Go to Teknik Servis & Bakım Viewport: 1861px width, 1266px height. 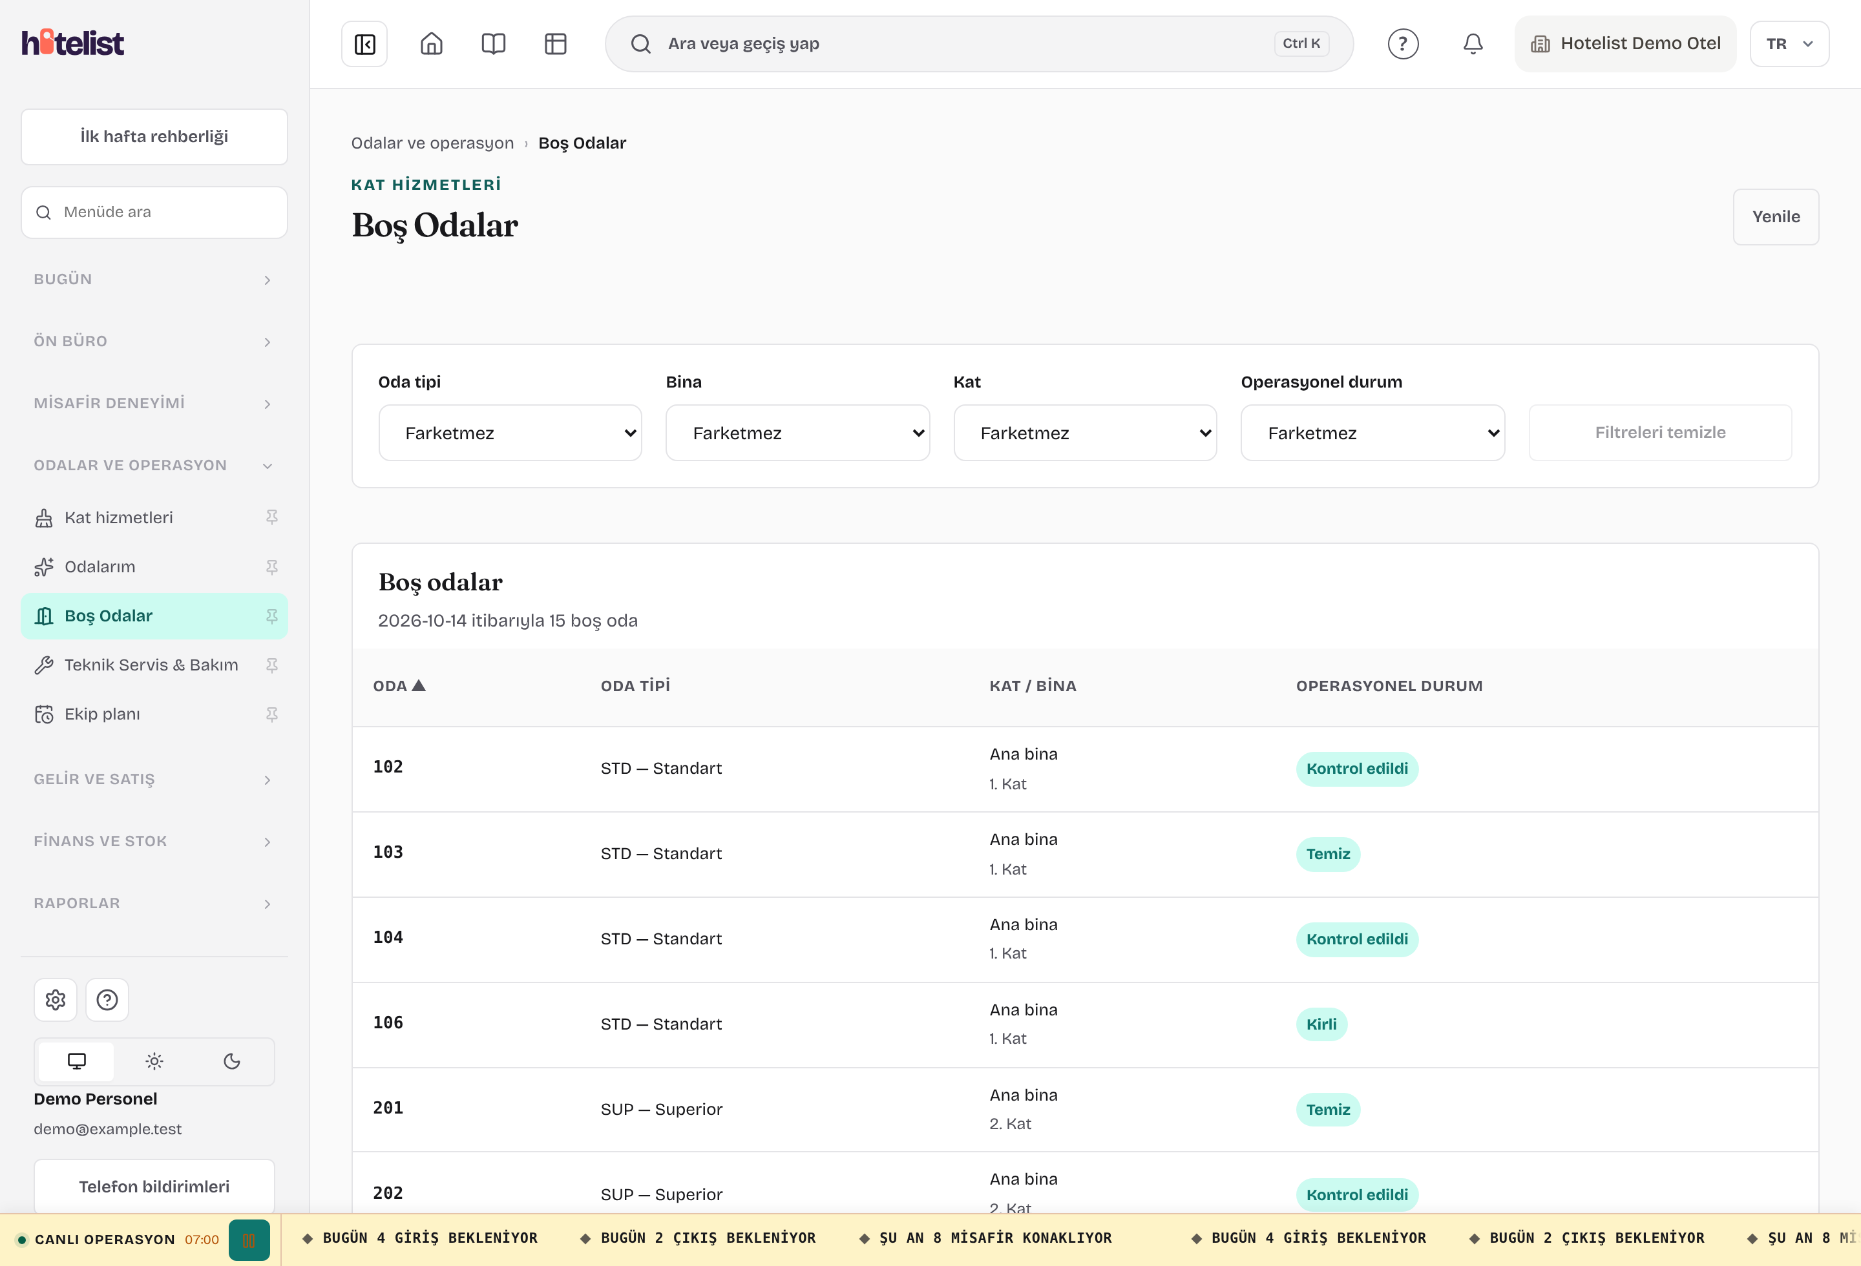(151, 665)
